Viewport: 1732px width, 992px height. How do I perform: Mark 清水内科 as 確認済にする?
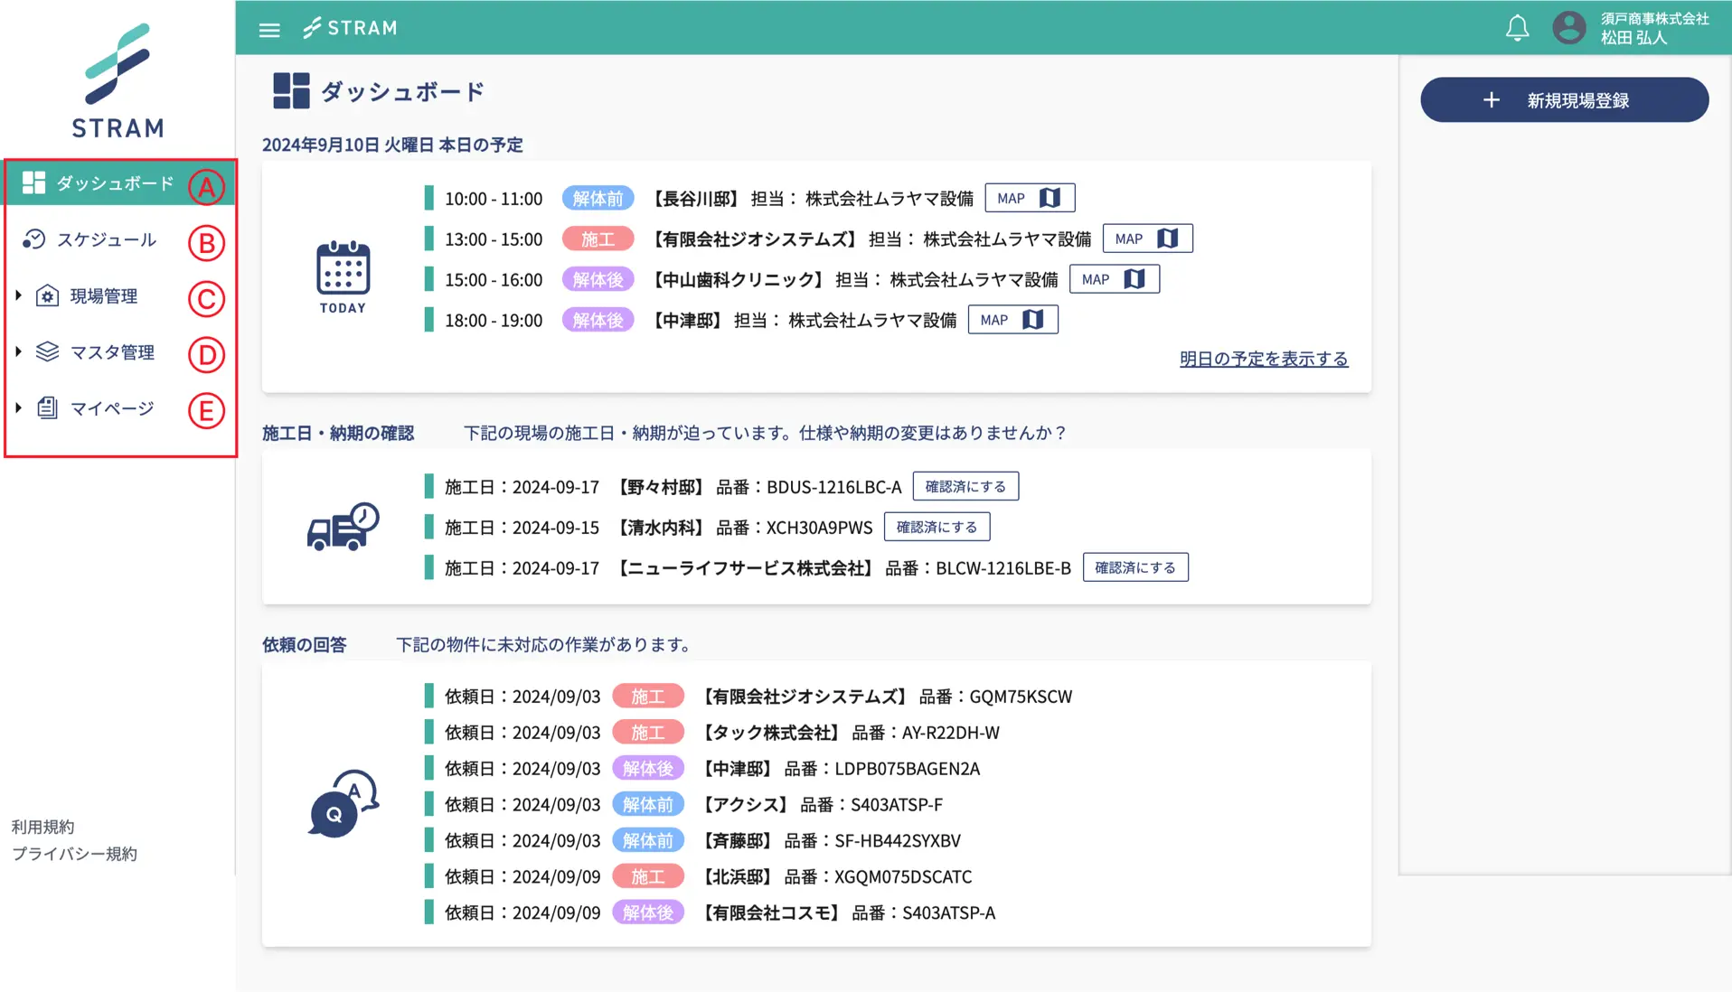point(937,527)
